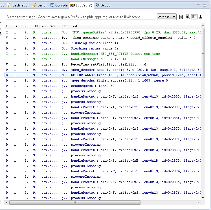Select the DecorView setVisiblity log row
This screenshot has height=210, width=211.
coord(103,64)
